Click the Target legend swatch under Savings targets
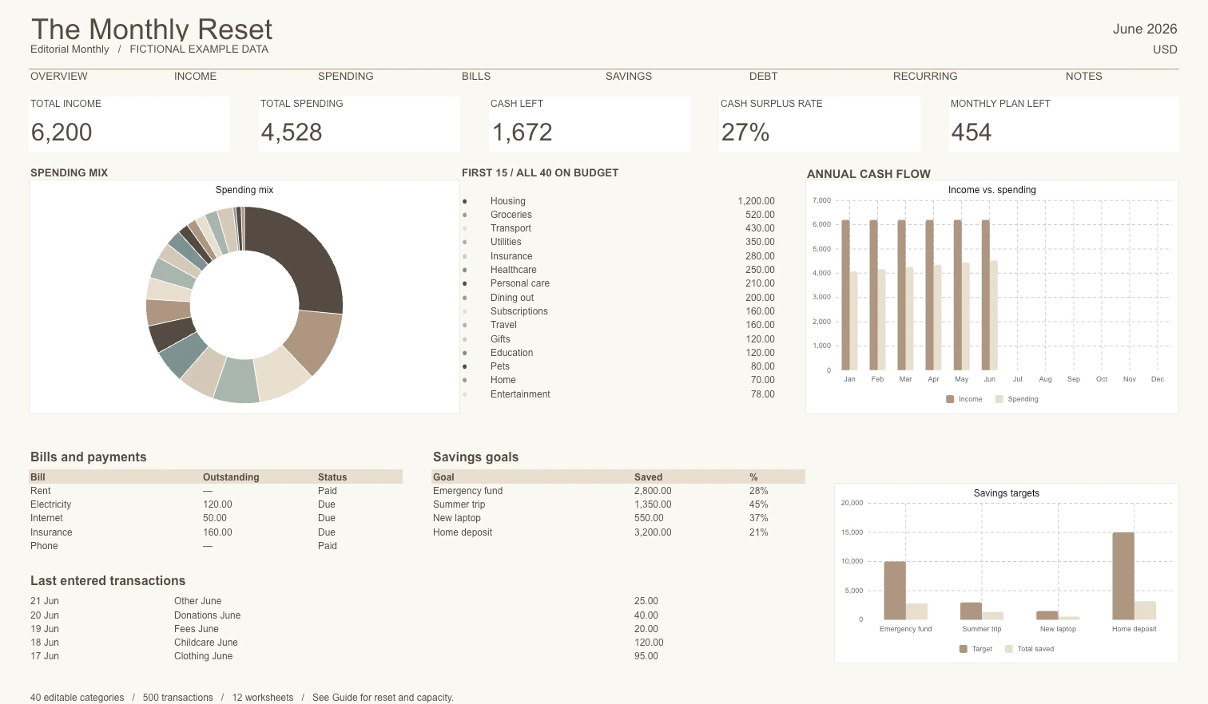1208x704 pixels. coord(964,649)
